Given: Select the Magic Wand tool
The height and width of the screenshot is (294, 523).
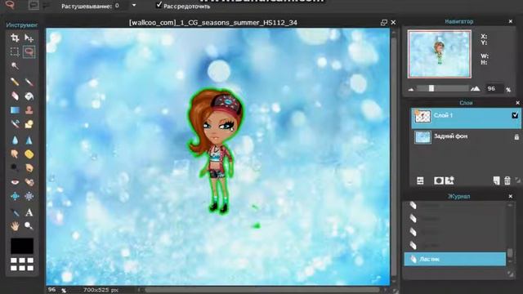Looking at the screenshot, I should [15, 65].
